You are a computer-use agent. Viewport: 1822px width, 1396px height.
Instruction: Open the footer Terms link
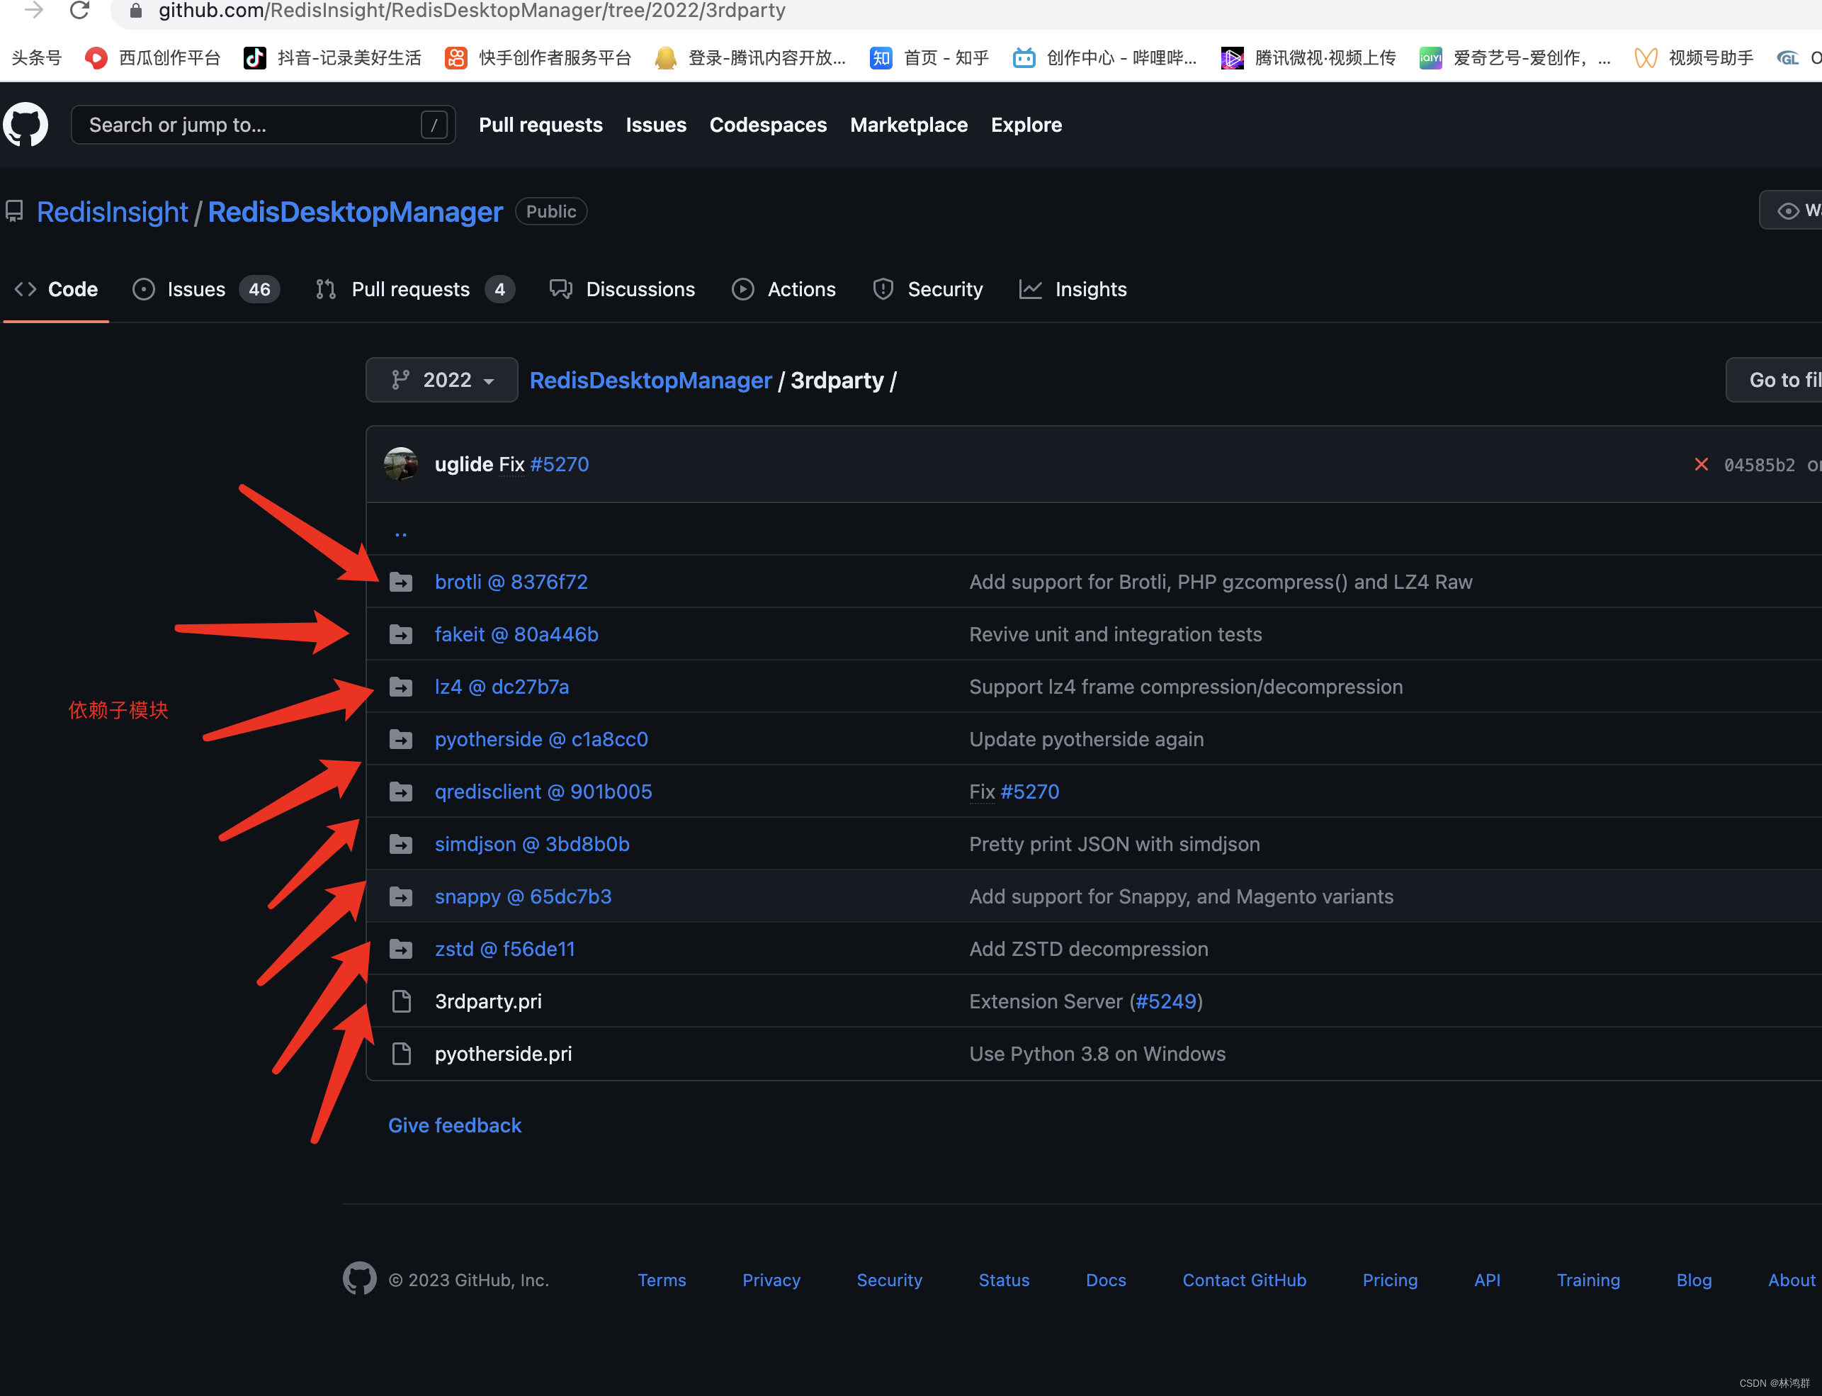662,1280
